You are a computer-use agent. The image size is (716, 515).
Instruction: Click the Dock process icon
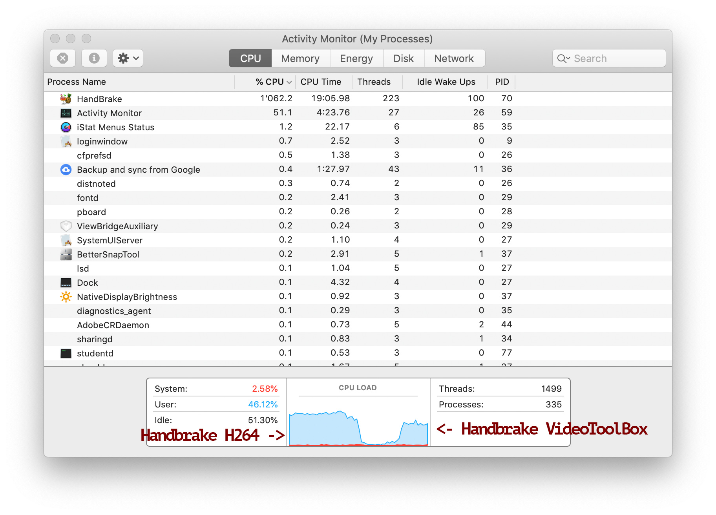pos(66,283)
